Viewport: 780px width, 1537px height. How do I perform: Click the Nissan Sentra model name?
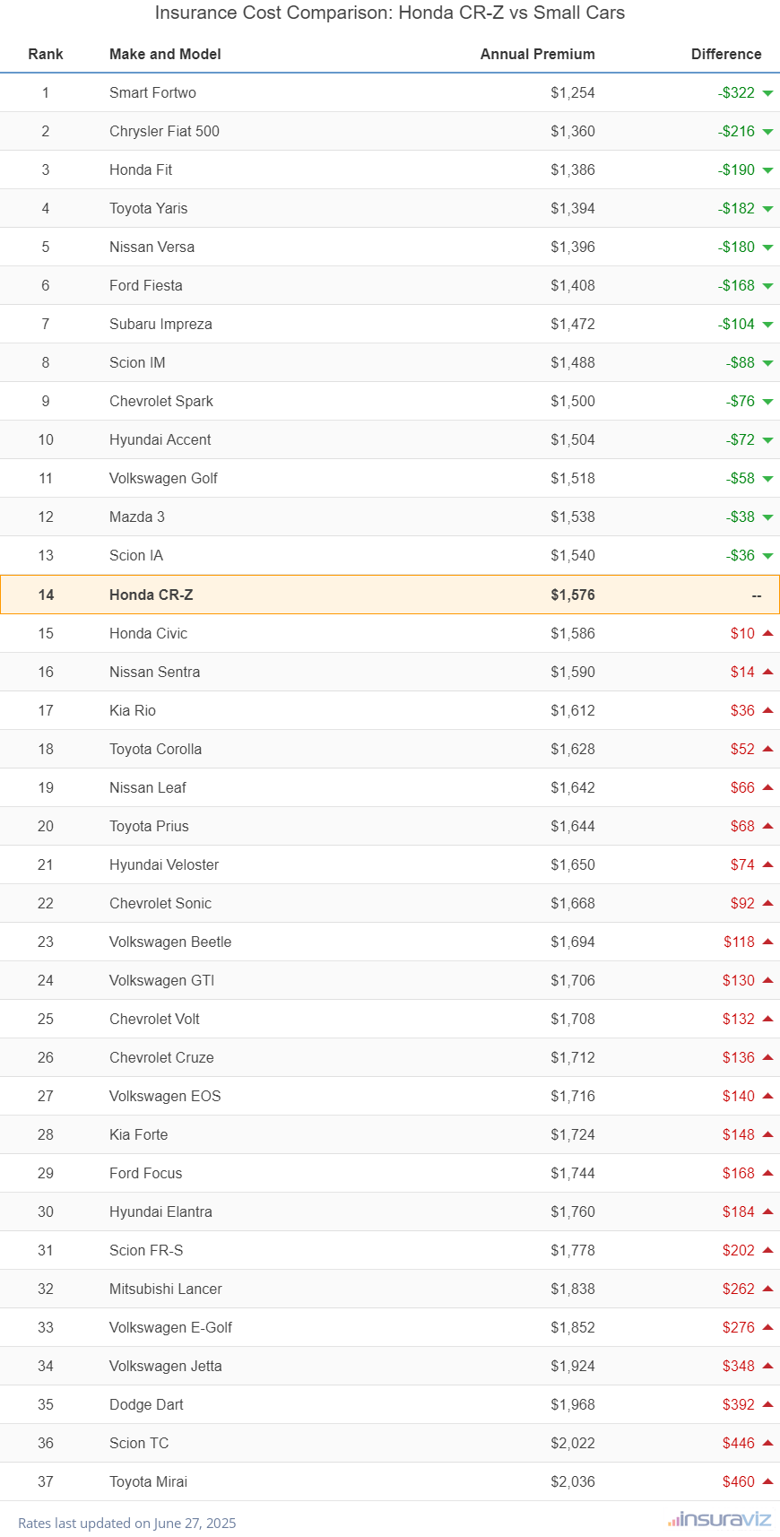[155, 672]
